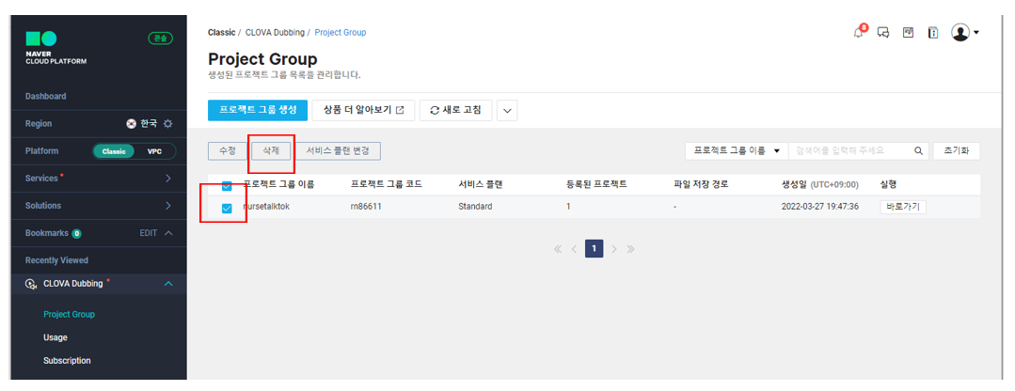The height and width of the screenshot is (391, 1015).
Task: Open Region settings gear icon
Action: click(167, 123)
